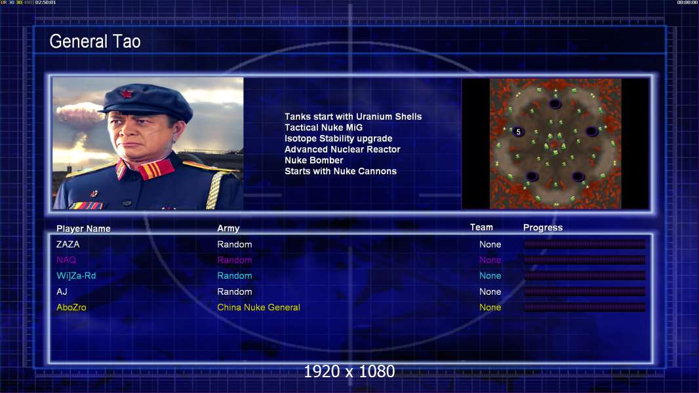The width and height of the screenshot is (699, 393).
Task: Click NAQ's loading progress bar
Action: tap(584, 259)
